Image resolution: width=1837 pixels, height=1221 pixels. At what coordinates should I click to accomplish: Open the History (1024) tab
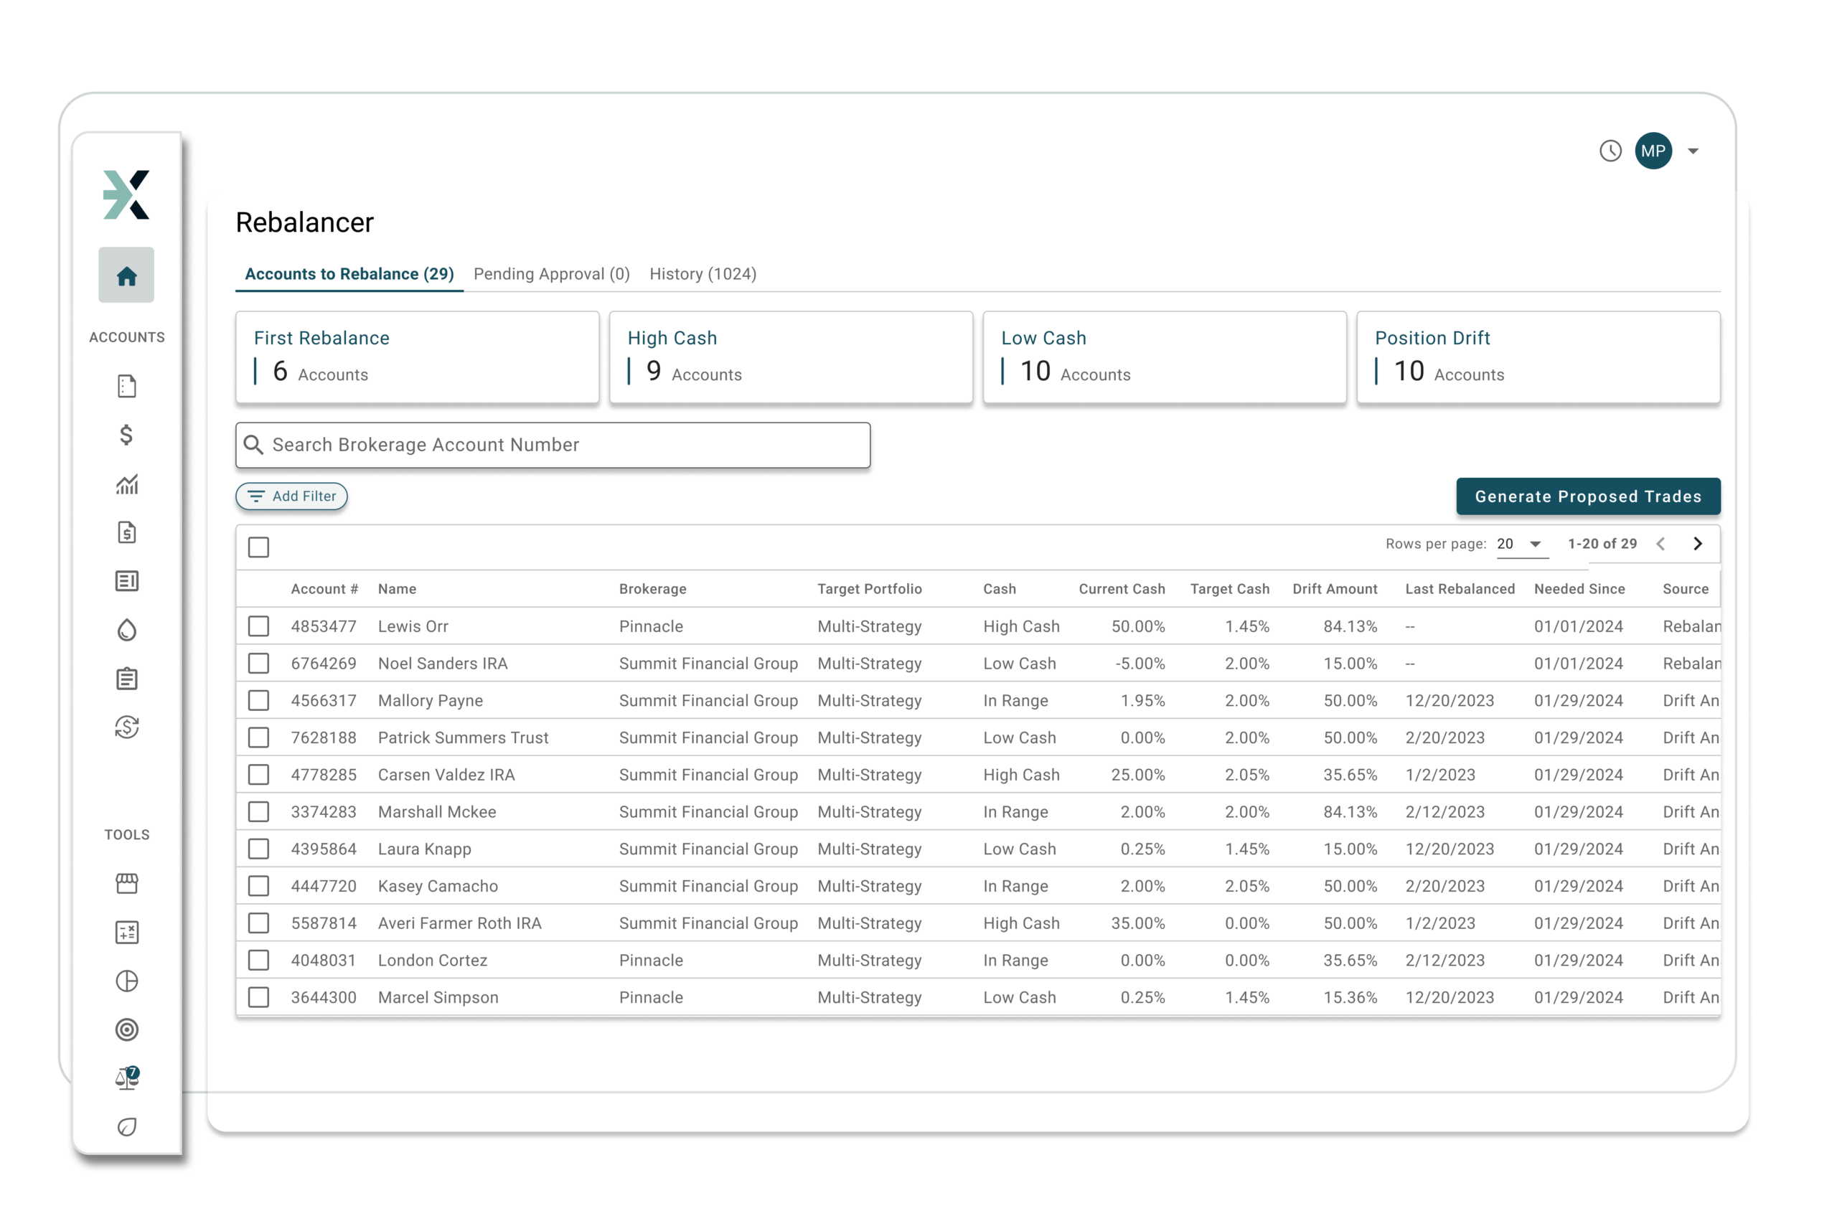coord(703,274)
